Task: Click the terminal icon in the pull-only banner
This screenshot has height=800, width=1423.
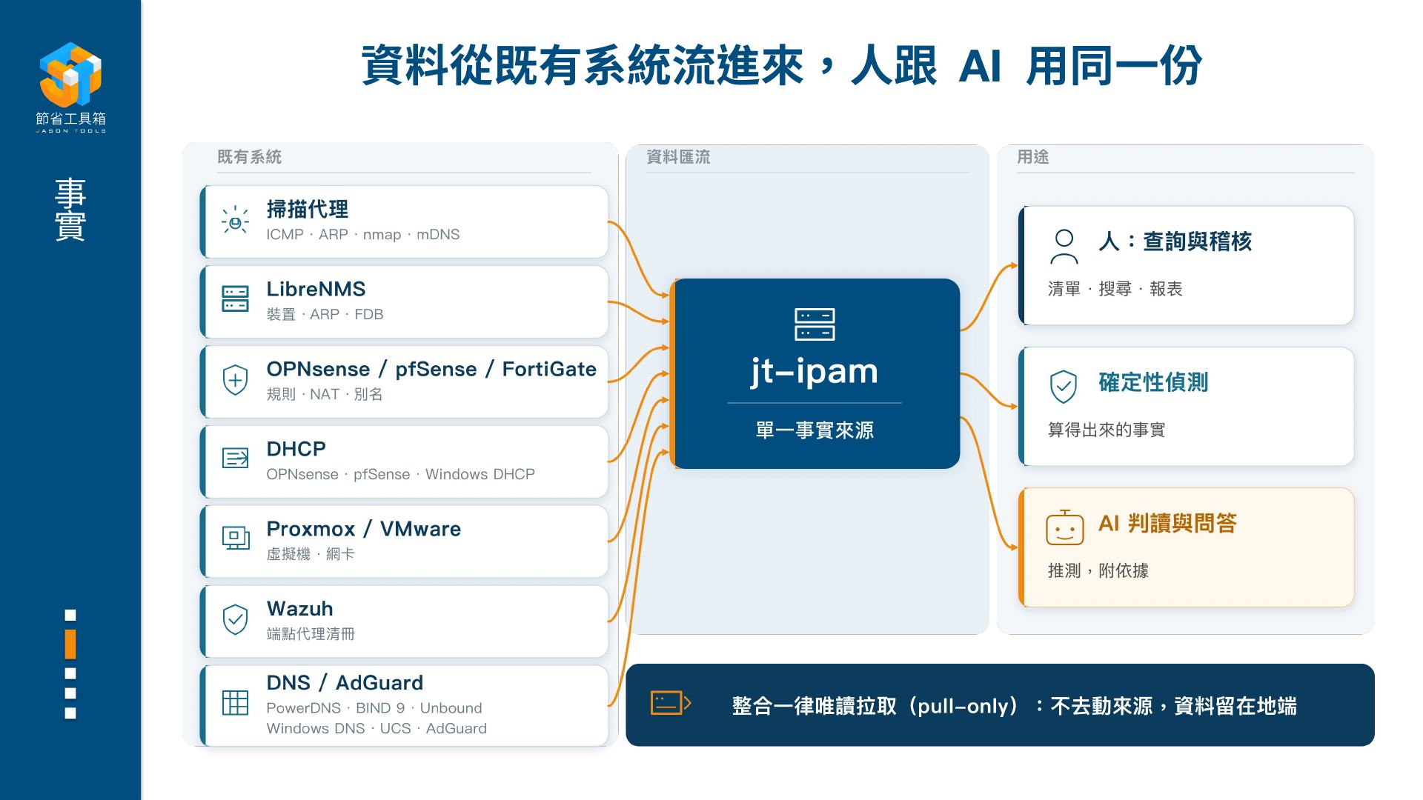Action: [x=671, y=702]
